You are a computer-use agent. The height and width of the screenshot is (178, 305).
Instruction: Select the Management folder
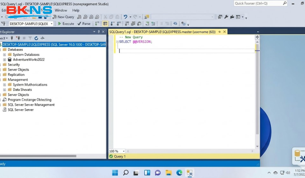(15, 80)
